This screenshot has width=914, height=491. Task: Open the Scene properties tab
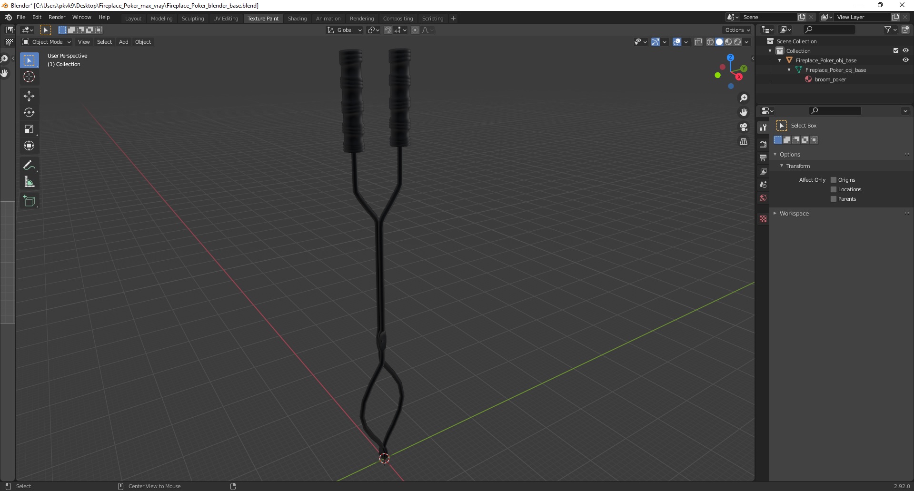click(x=763, y=184)
